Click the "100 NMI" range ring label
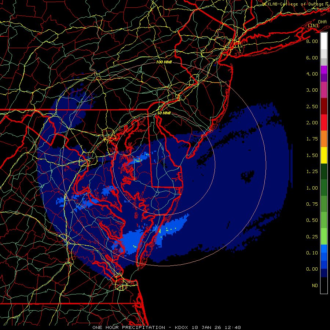Screen dimensions: 330x330 click(164, 62)
